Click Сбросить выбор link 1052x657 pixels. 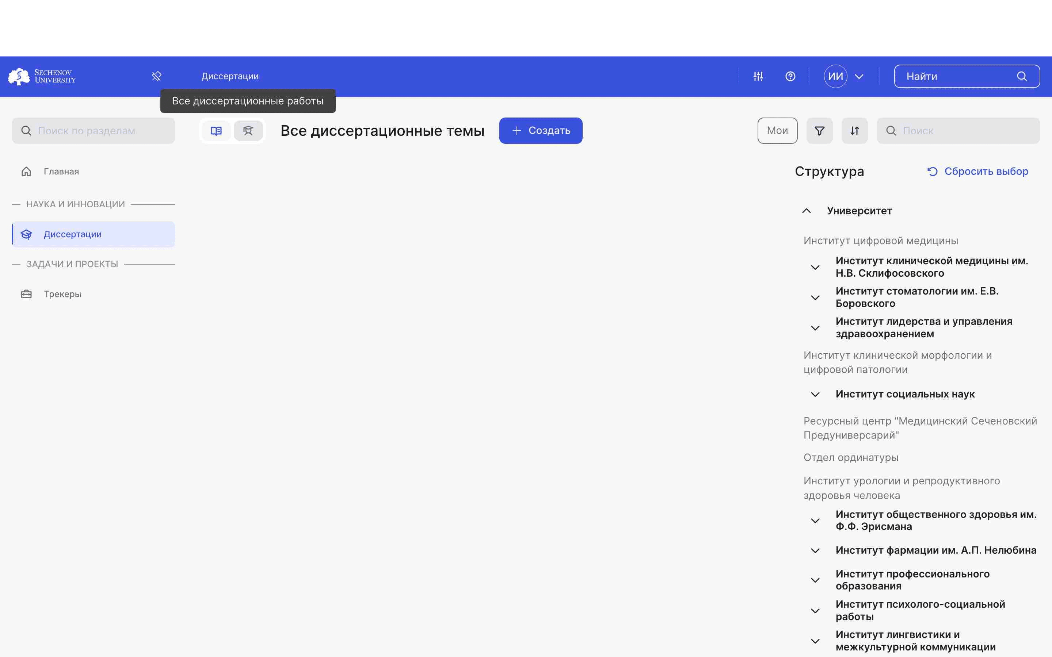coord(977,172)
